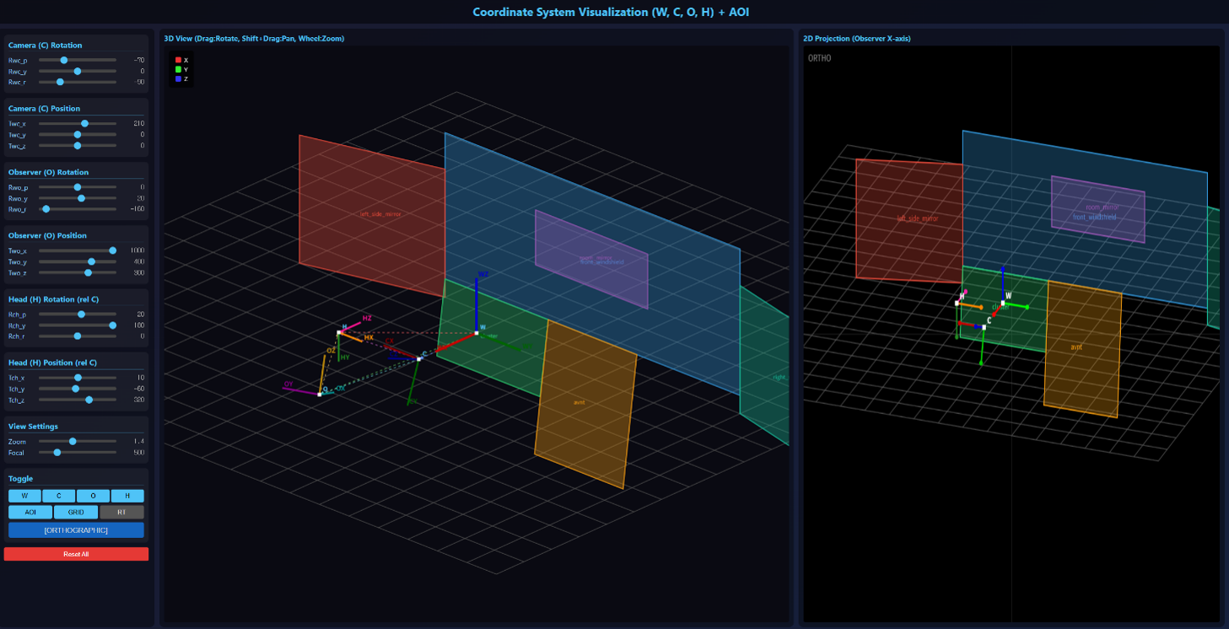Click the Two_x value 1000

click(137, 250)
